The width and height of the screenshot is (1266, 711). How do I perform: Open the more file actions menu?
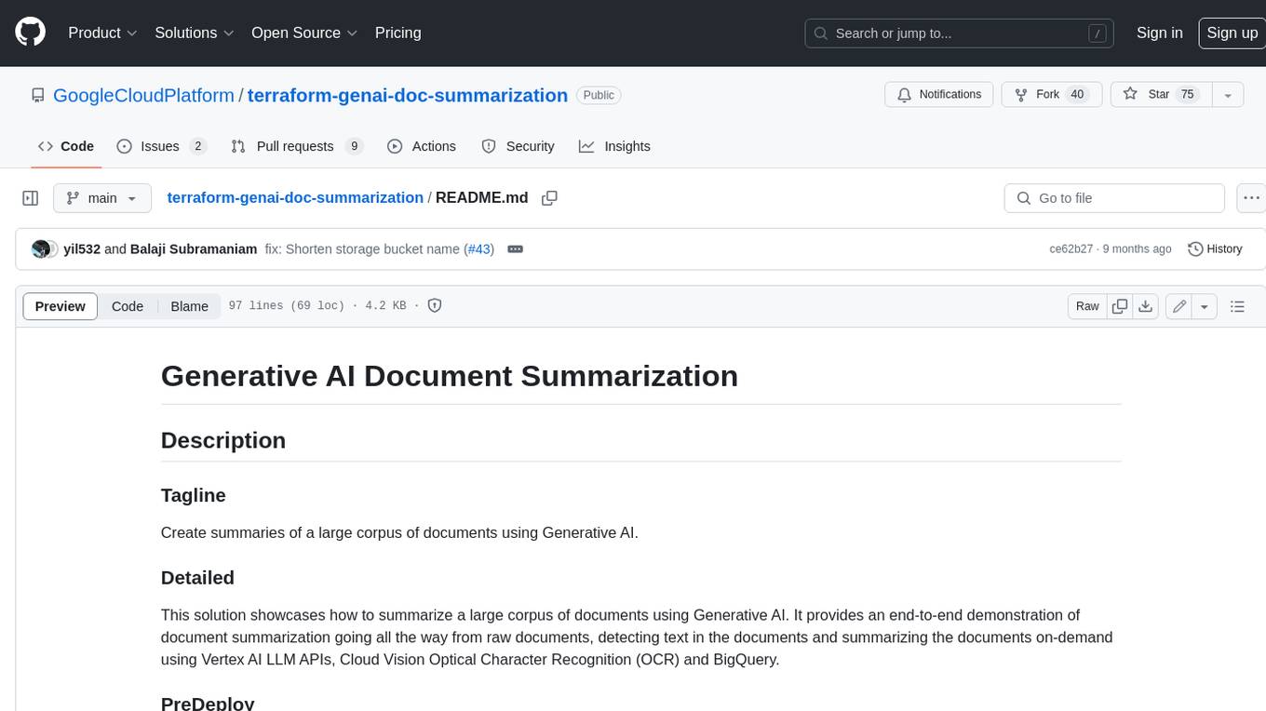click(1251, 198)
